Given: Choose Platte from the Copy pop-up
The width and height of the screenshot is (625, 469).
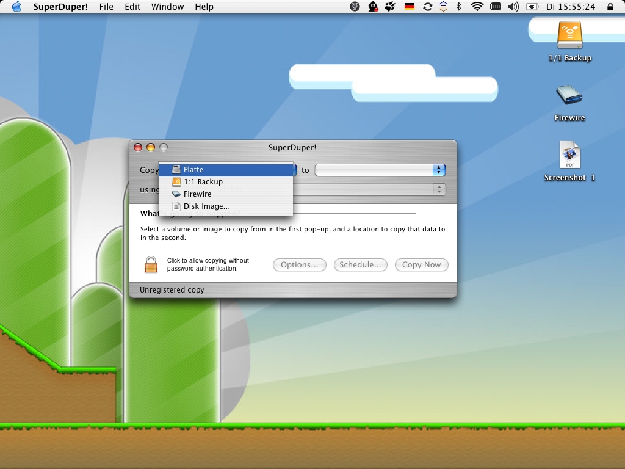Looking at the screenshot, I should (226, 170).
